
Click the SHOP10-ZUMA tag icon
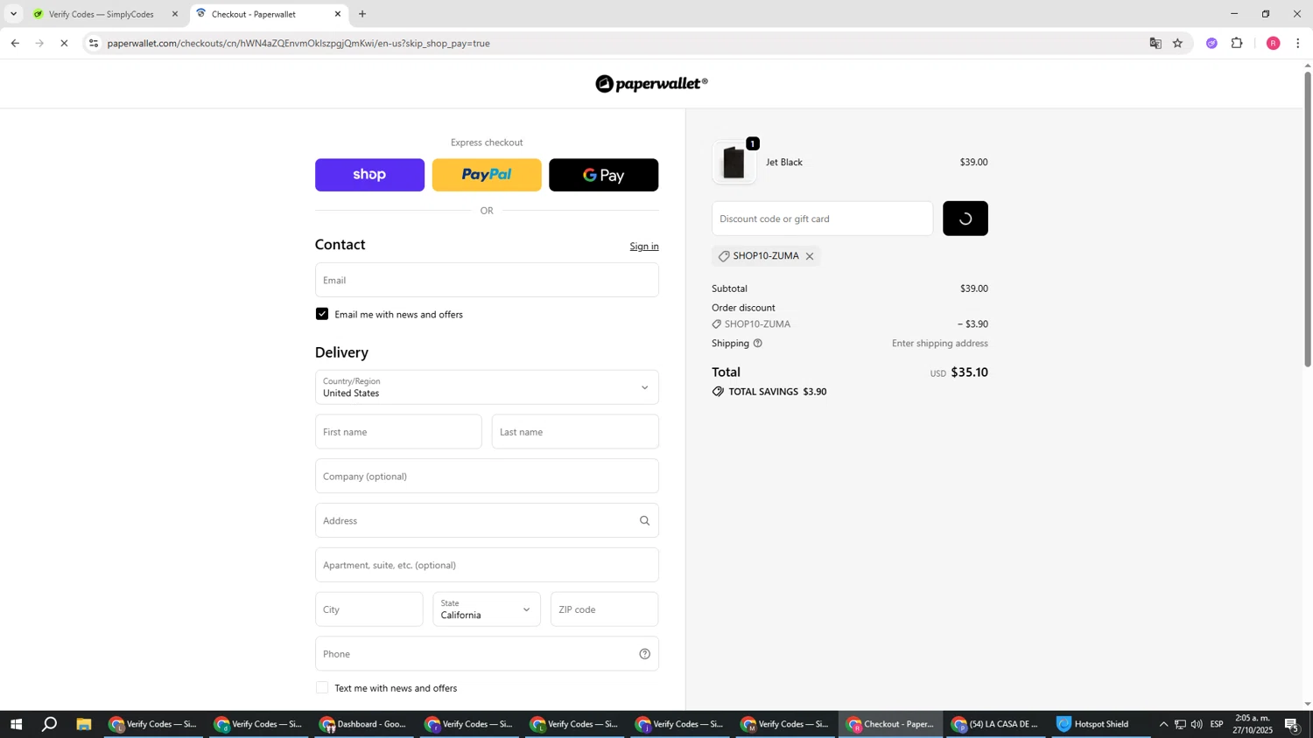[x=724, y=257]
